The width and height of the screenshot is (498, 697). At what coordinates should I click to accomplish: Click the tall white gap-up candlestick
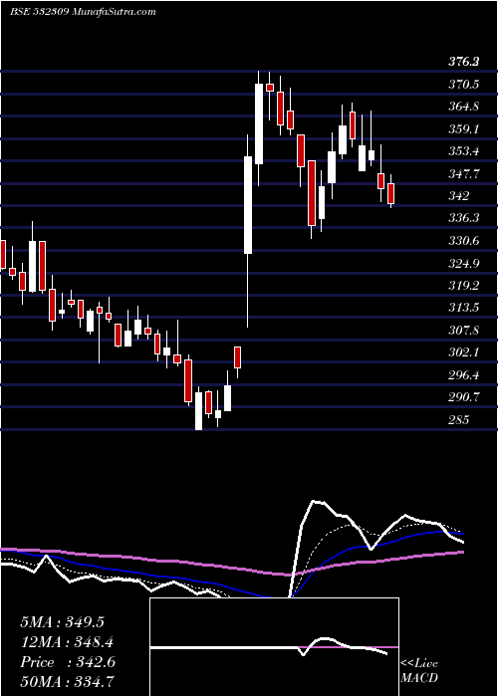point(248,205)
